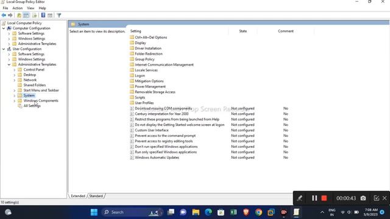Screen dimensions: 390x219
Task: Click the Chat taskbar icon
Action: (x=183, y=212)
